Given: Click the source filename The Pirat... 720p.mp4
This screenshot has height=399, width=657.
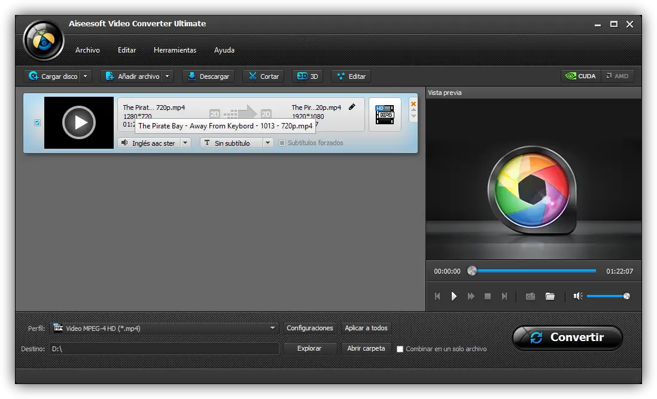Looking at the screenshot, I should (154, 108).
